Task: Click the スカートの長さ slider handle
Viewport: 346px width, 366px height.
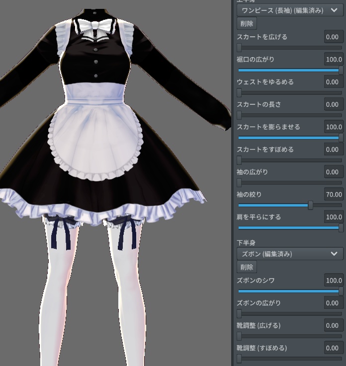Action: (x=239, y=115)
